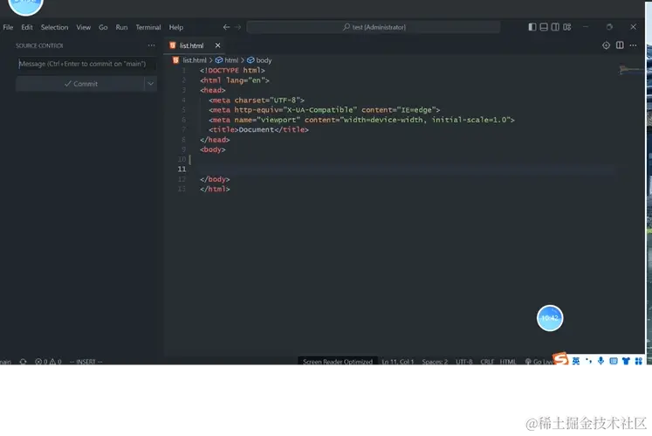Click the Sogou input method S icon
This screenshot has width=652, height=436.
(x=560, y=358)
